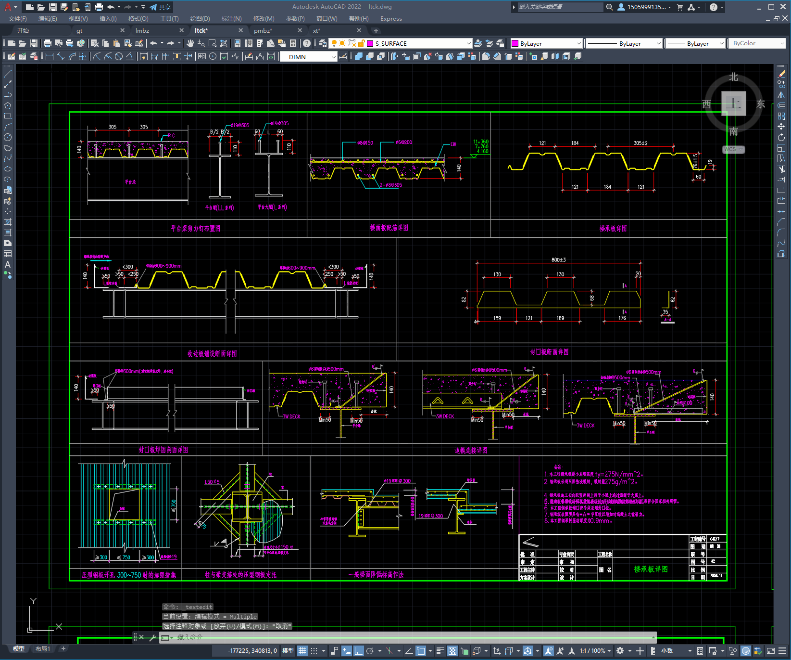Click the new drawing tab plus button
Viewport: 791px width, 660px height.
(376, 30)
